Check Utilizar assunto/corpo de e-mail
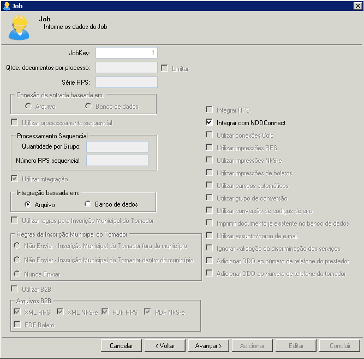Viewport: 364px width, 359px height. [209, 235]
